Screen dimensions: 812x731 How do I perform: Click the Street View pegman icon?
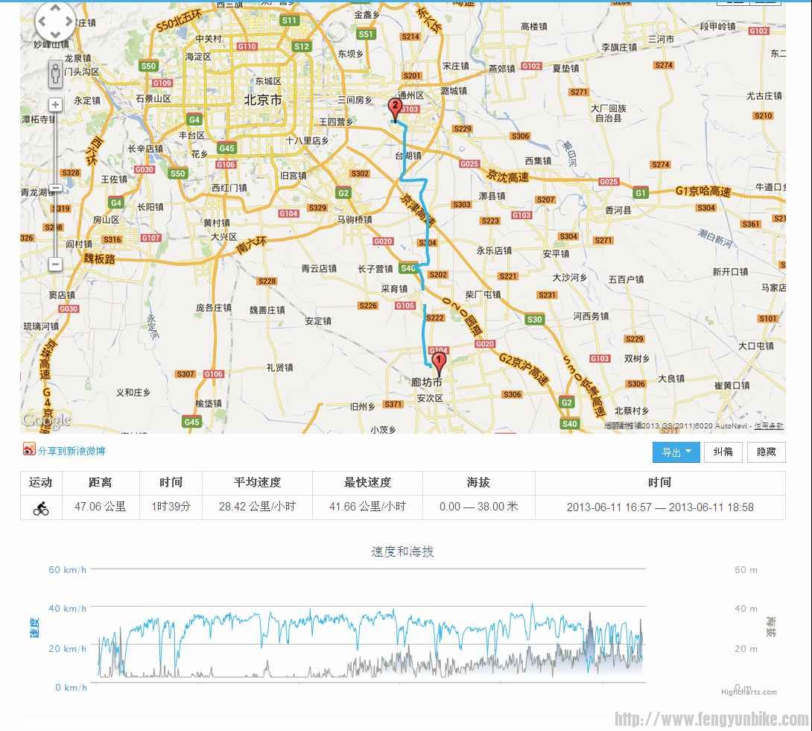pos(55,73)
